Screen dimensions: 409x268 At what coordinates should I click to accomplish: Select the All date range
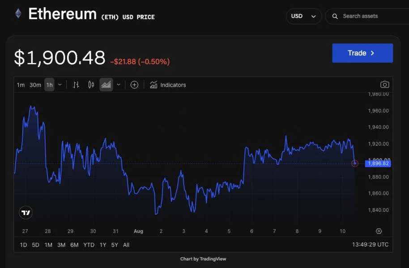coord(126,245)
